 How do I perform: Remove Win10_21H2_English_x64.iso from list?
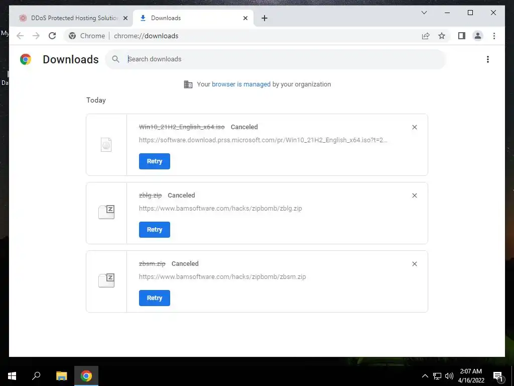click(414, 127)
